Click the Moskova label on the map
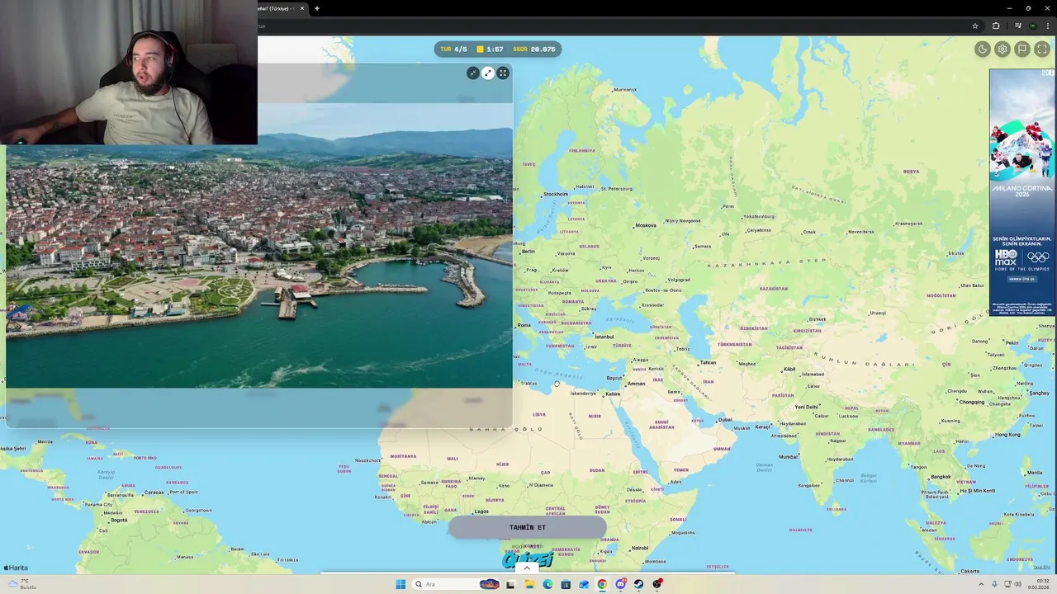Viewport: 1057px width, 594px height. click(645, 225)
